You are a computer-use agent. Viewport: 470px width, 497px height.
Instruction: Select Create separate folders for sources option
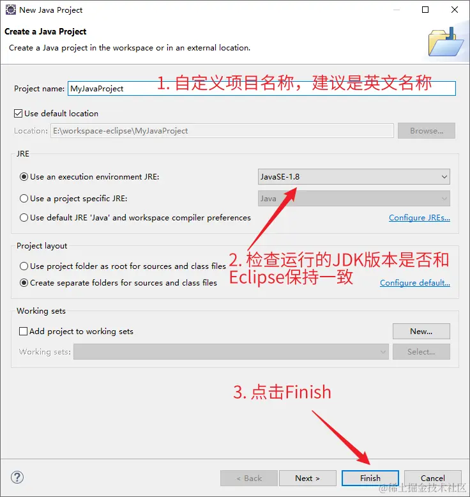(24, 283)
